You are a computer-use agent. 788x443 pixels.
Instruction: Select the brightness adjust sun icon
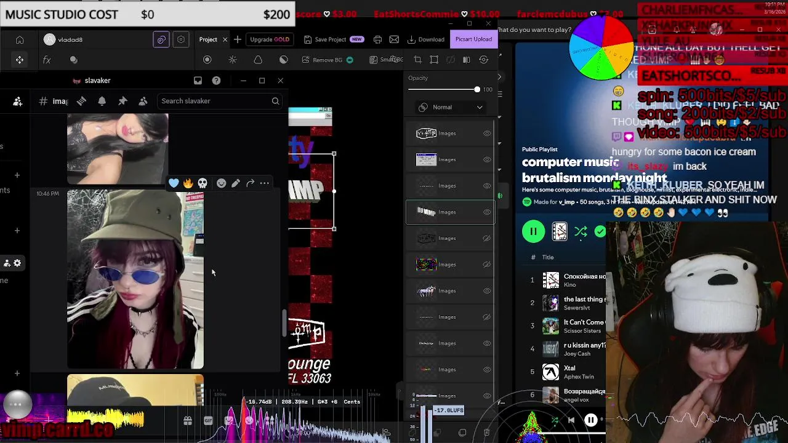click(233, 60)
